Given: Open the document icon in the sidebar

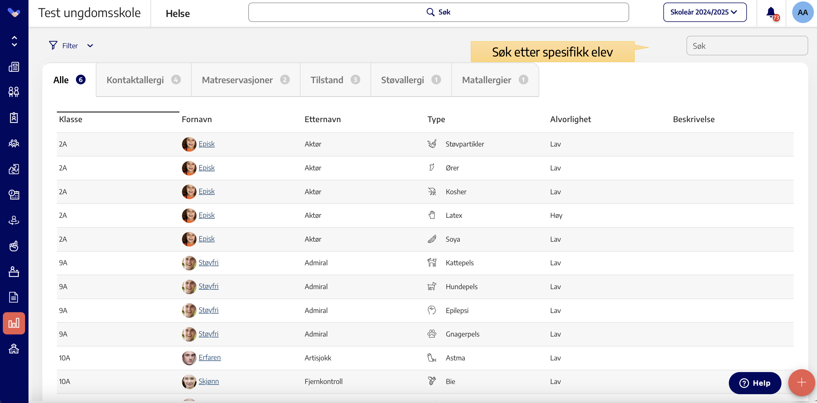Looking at the screenshot, I should point(14,297).
